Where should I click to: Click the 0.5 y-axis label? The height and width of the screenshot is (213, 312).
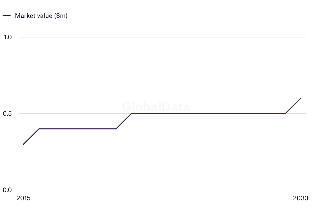(x=7, y=114)
